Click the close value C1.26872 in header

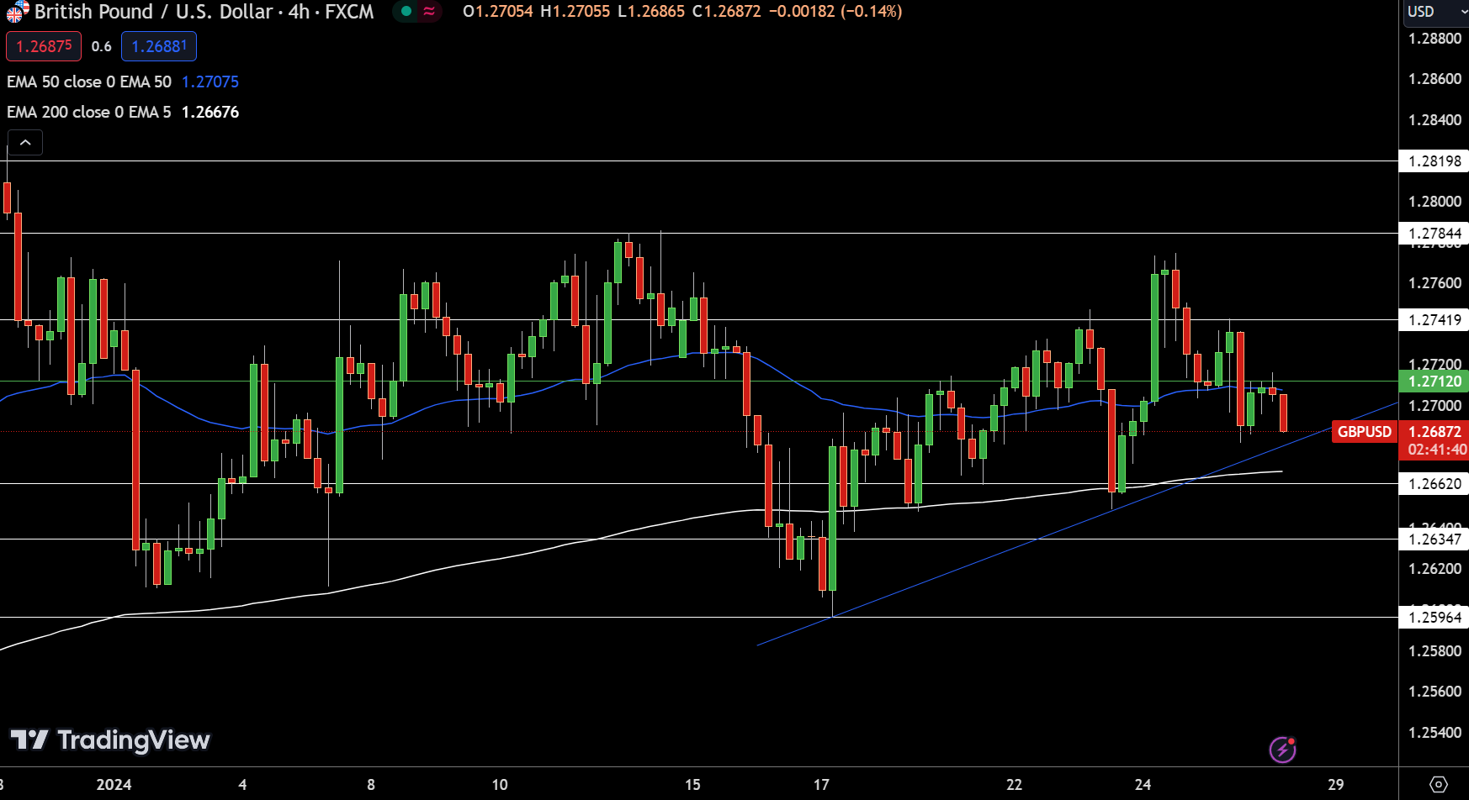pyautogui.click(x=727, y=12)
